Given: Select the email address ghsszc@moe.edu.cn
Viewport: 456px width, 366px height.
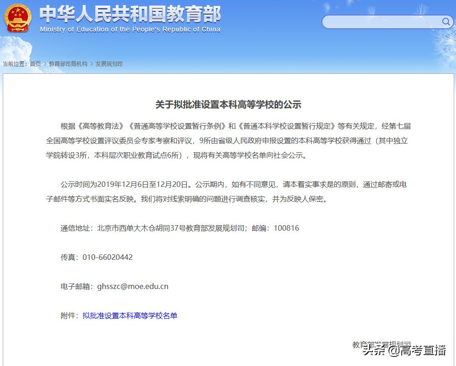Looking at the screenshot, I should point(134,286).
